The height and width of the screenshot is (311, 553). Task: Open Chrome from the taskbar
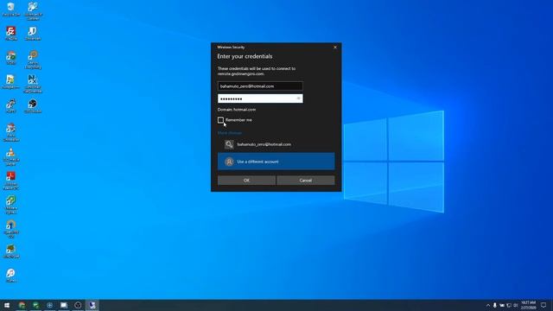click(x=22, y=305)
